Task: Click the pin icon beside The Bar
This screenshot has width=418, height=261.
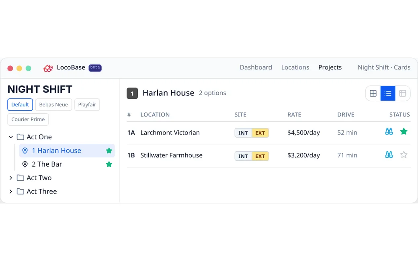Action: [x=25, y=164]
